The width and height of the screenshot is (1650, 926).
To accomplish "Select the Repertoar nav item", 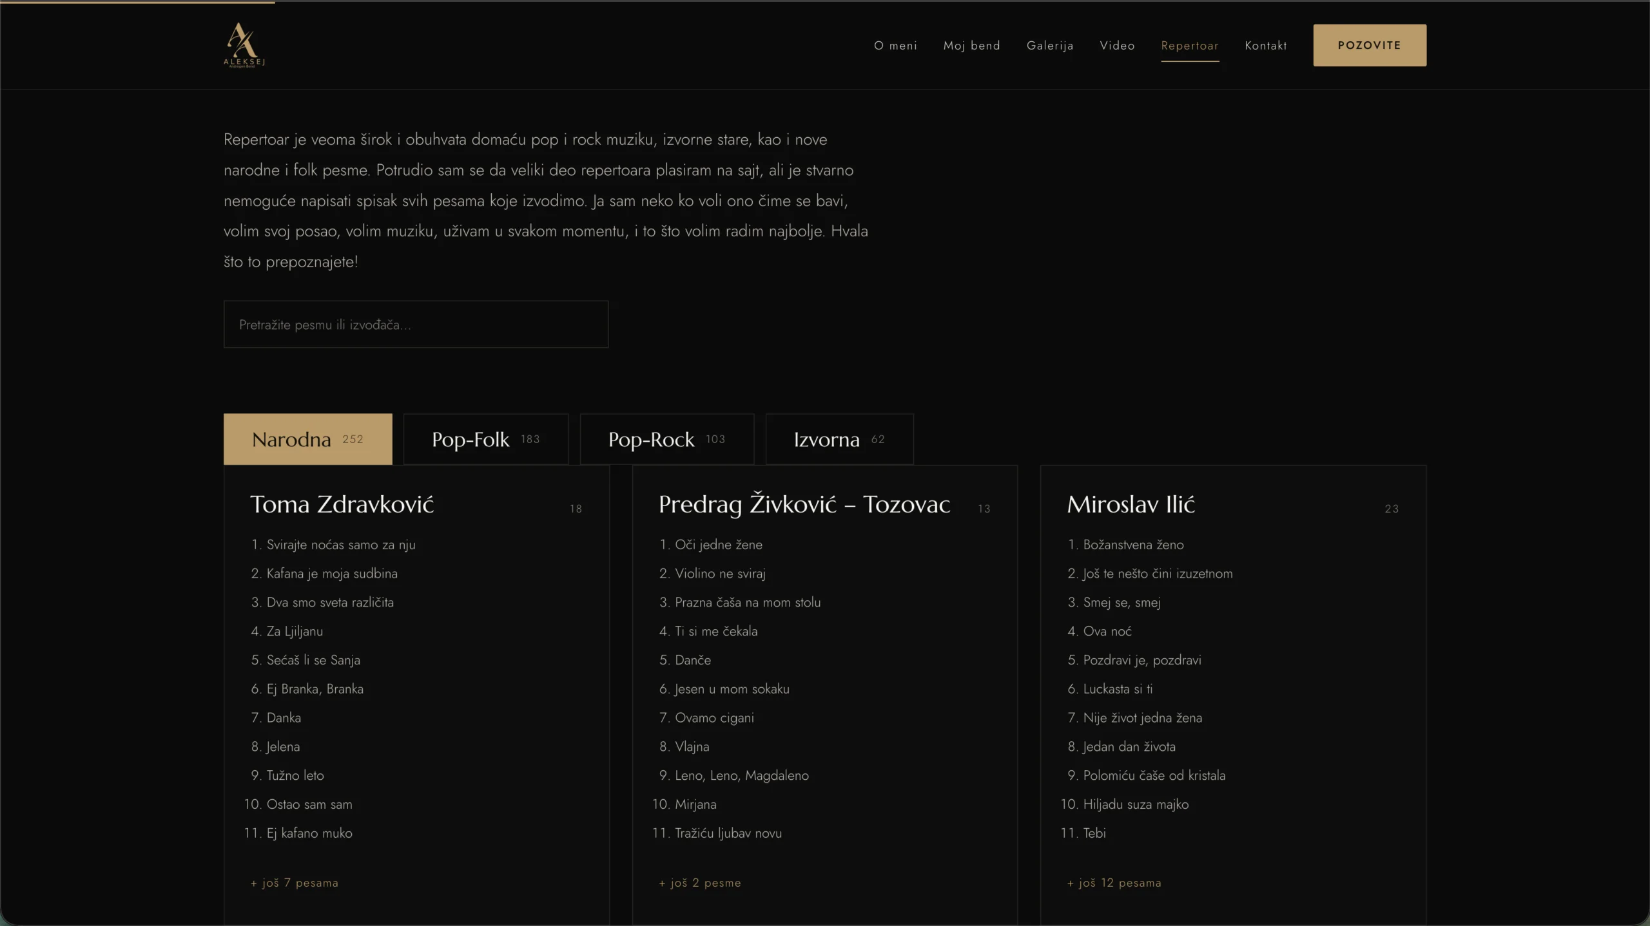I will pos(1190,46).
